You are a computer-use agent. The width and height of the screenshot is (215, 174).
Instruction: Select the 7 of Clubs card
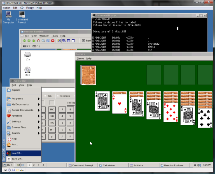[x=205, y=118]
